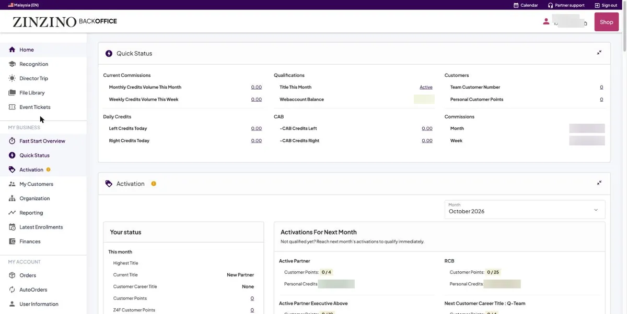
Task: Click the Zinzino BackOffice logo
Action: [x=65, y=22]
